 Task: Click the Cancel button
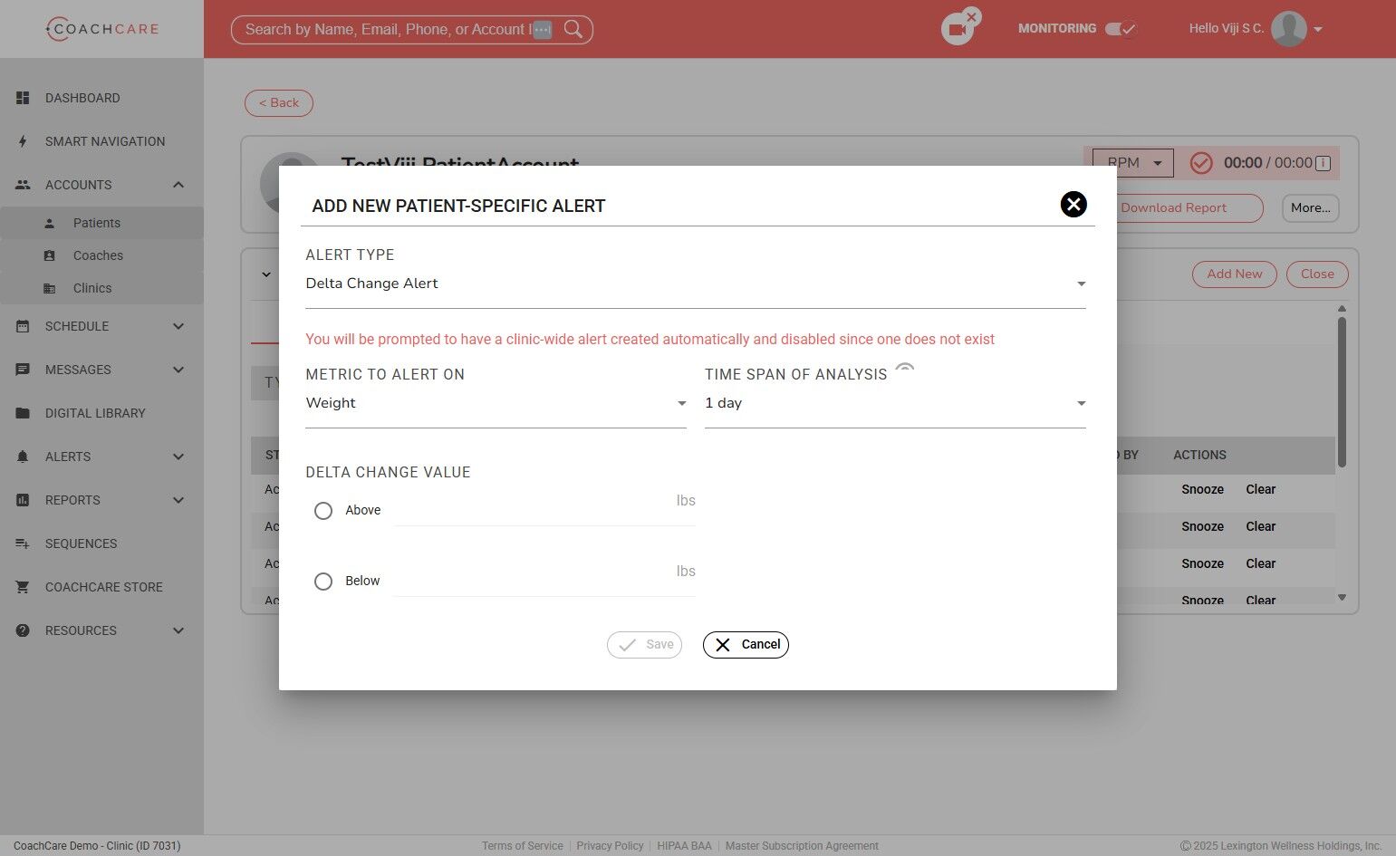point(746,645)
